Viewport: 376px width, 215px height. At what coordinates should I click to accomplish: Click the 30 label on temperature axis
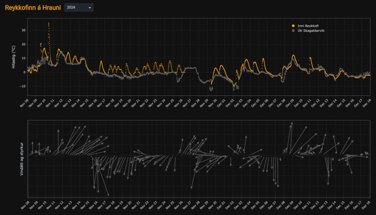pyautogui.click(x=23, y=30)
